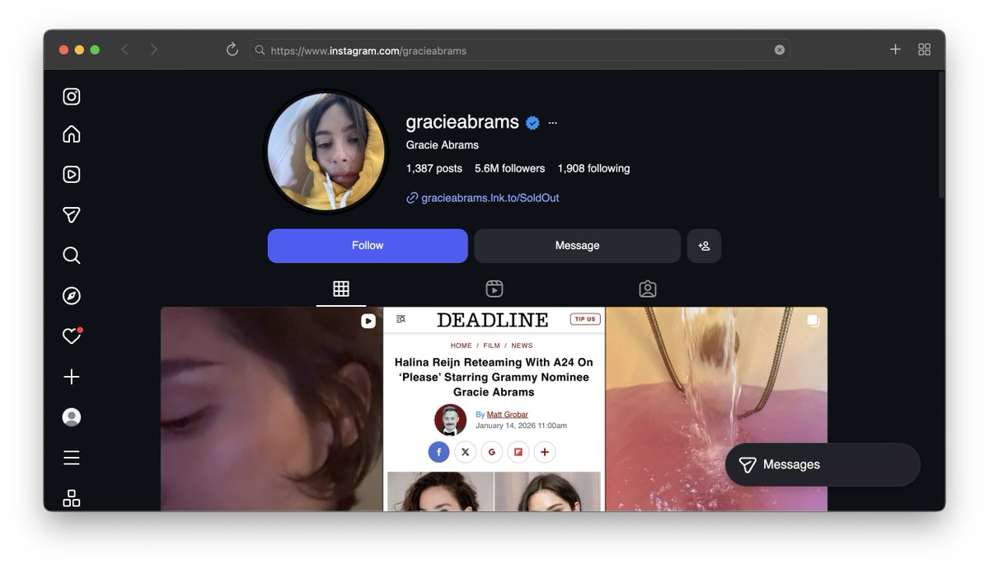Click gracieabrams username heading
This screenshot has width=989, height=569.
(x=462, y=122)
